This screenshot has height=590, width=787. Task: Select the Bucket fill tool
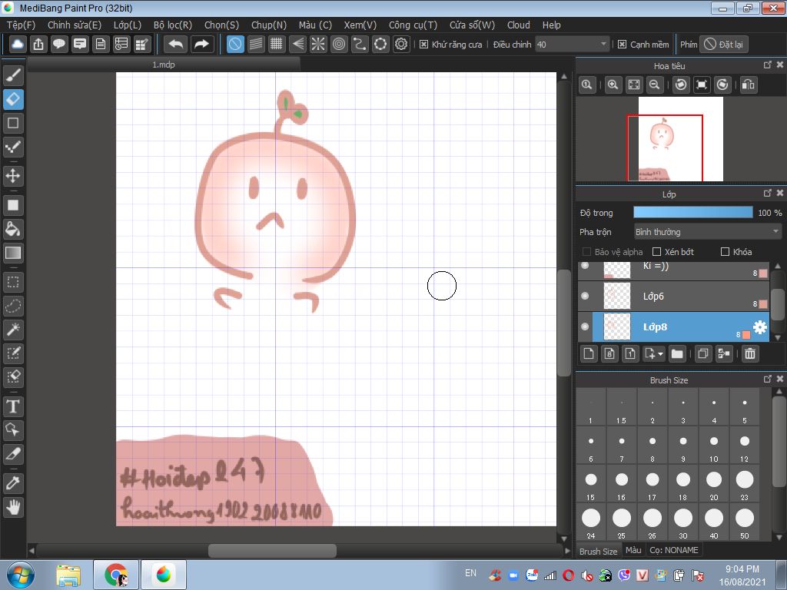click(x=13, y=229)
